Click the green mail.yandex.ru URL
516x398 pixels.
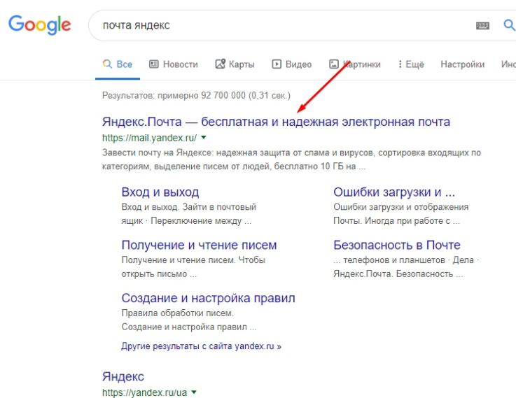(x=149, y=138)
